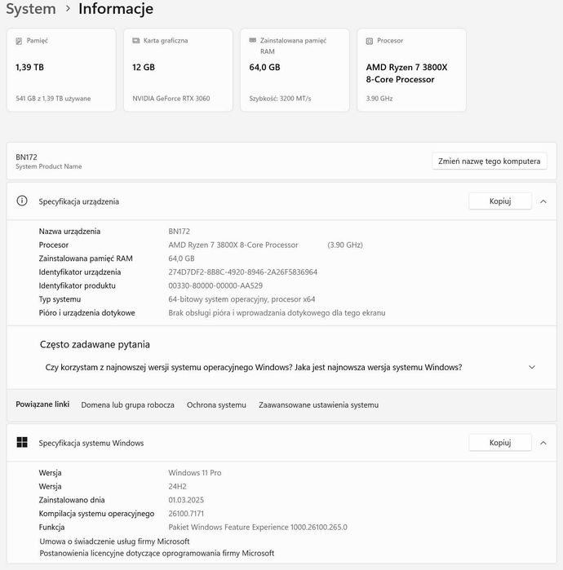The height and width of the screenshot is (570, 563).
Task: Open Domena lub grupa robocza link
Action: [127, 404]
